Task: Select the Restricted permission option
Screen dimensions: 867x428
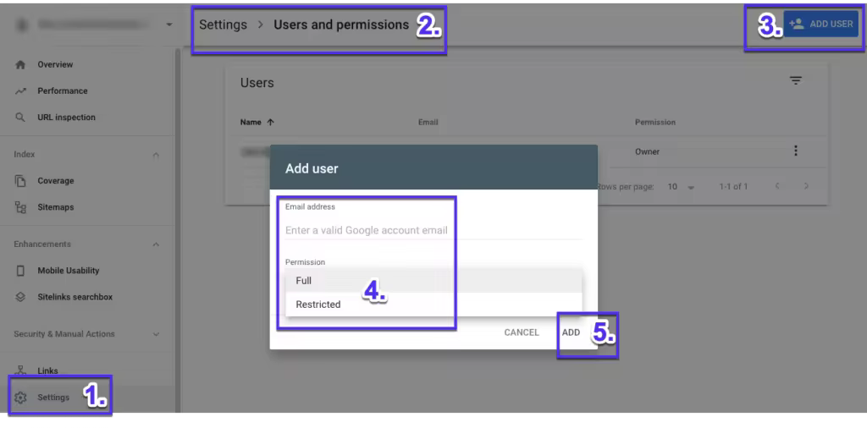Action: coord(433,305)
